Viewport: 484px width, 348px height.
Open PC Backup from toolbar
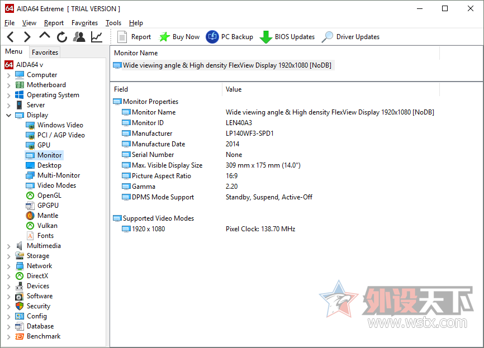tap(229, 37)
